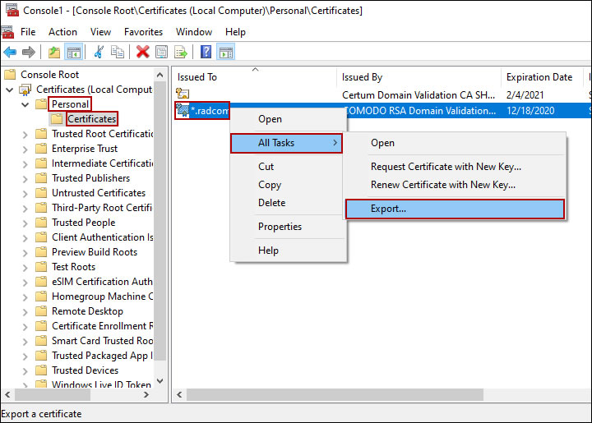Select Renew Certificate with New Key
Viewport: 592px width, 423px height.
pyautogui.click(x=442, y=185)
